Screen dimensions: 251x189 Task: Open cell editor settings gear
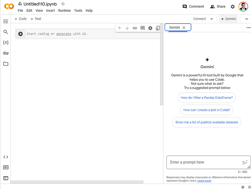(x=150, y=28)
